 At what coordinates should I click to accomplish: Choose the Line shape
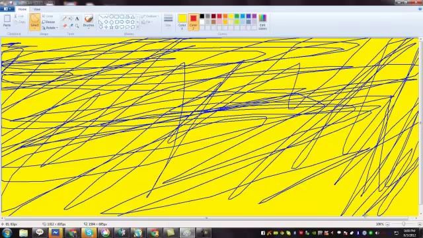tap(100, 17)
